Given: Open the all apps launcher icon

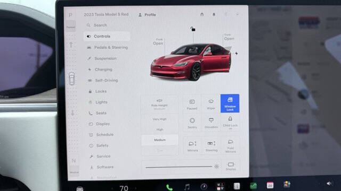Looking at the screenshot, I should (220, 186).
